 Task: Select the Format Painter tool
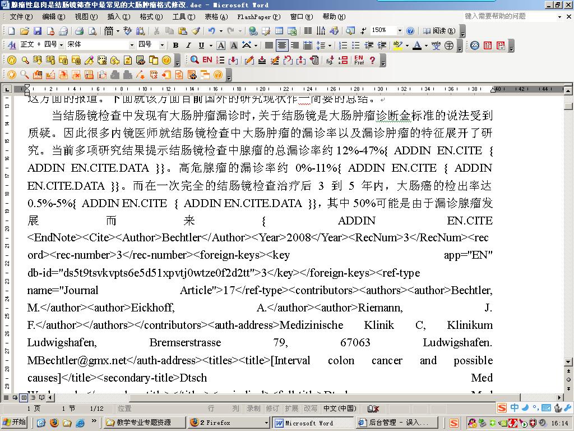[x=196, y=31]
